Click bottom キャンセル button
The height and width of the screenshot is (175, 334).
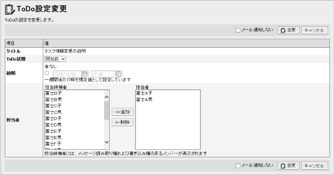pyautogui.click(x=314, y=165)
